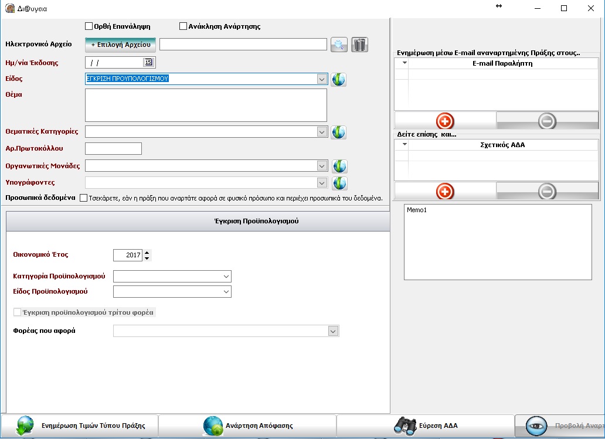Check the Προσωπικά δεδομένα checkbox
The width and height of the screenshot is (605, 439).
coord(83,198)
